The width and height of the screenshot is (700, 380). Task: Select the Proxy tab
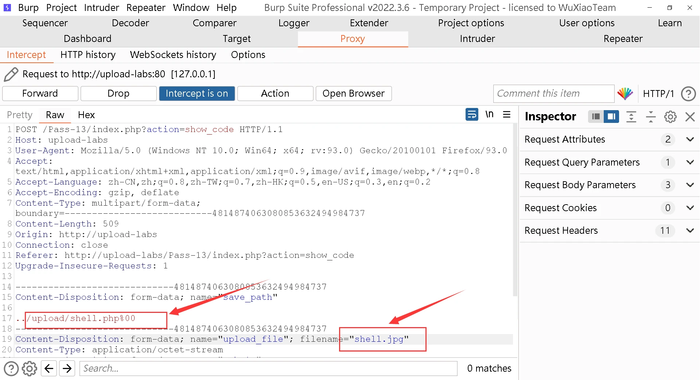pyautogui.click(x=353, y=39)
